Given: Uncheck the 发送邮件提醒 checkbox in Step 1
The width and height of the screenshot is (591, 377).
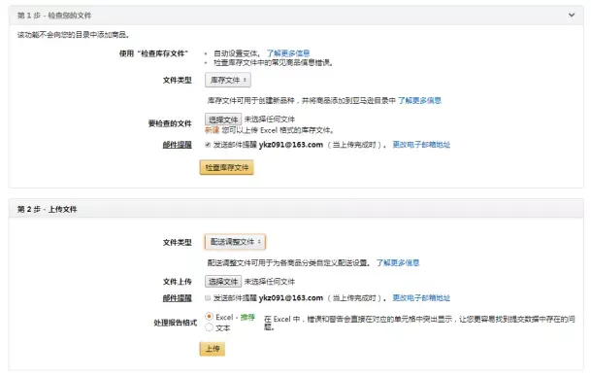Looking at the screenshot, I should [208, 145].
